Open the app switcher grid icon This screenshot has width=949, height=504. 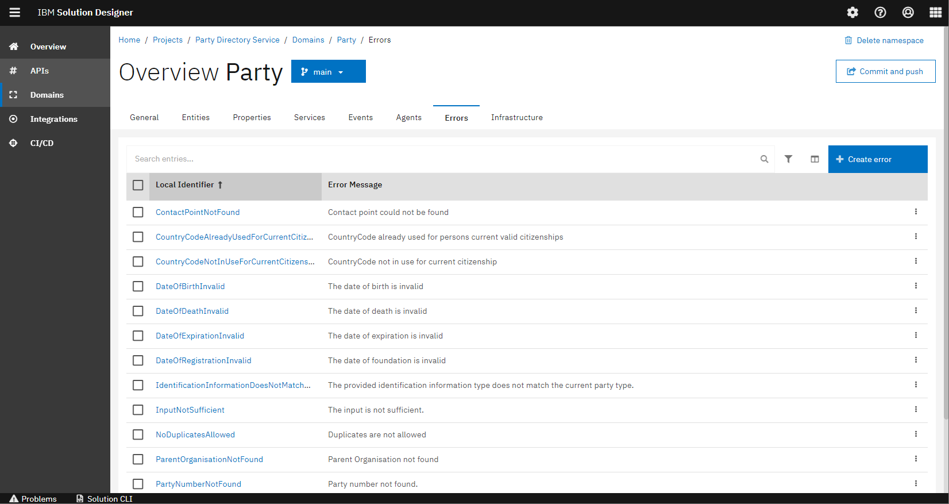935,13
